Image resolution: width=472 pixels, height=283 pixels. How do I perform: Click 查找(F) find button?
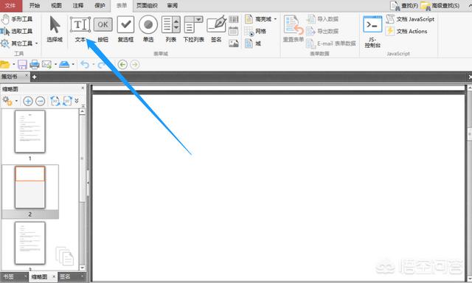click(404, 5)
